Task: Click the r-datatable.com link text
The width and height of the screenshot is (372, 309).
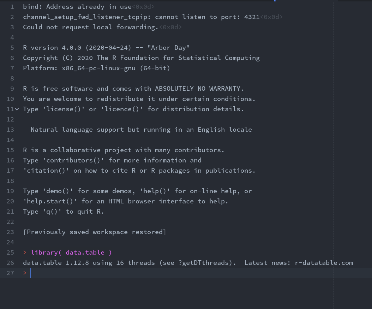Action: pyautogui.click(x=324, y=263)
